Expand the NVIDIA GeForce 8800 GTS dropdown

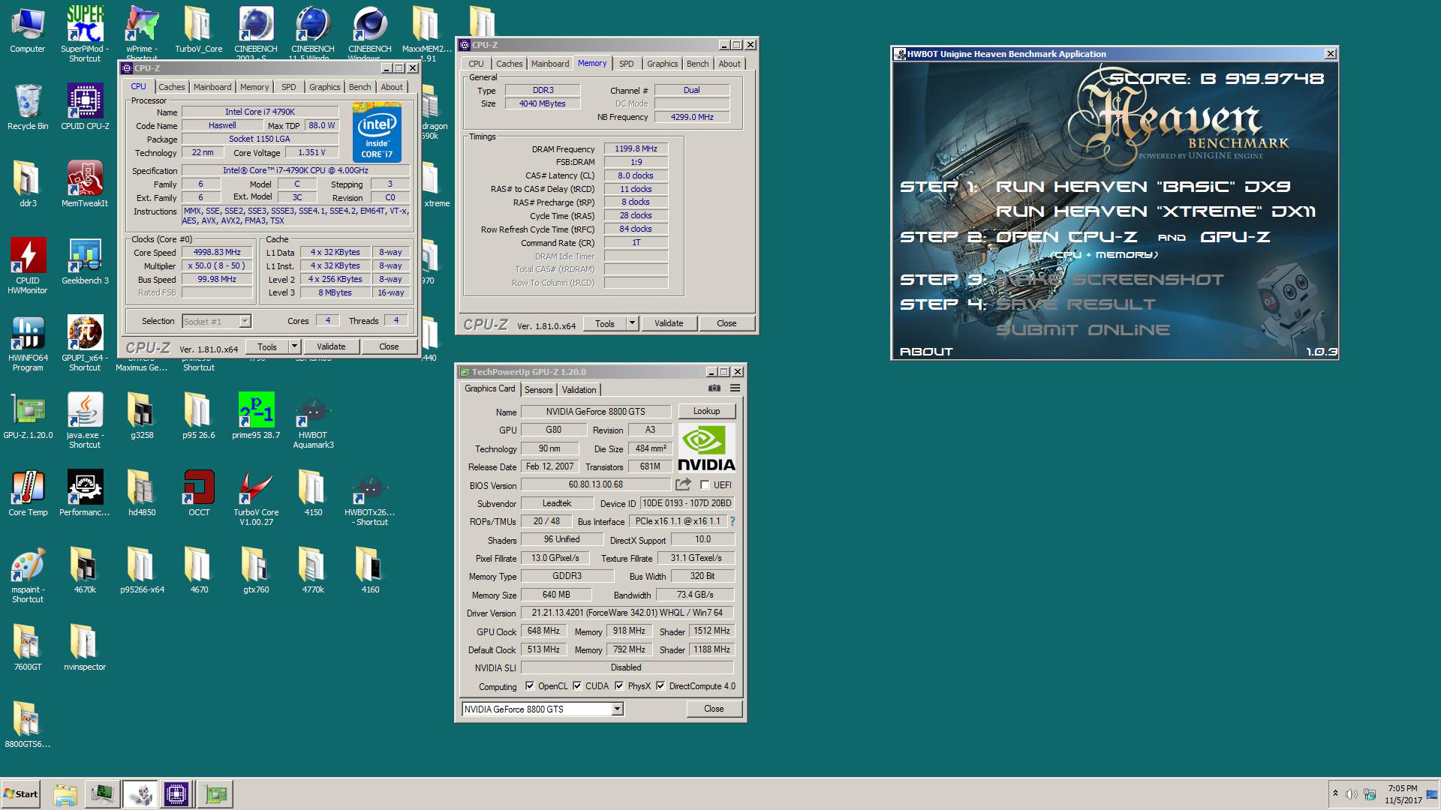617,709
